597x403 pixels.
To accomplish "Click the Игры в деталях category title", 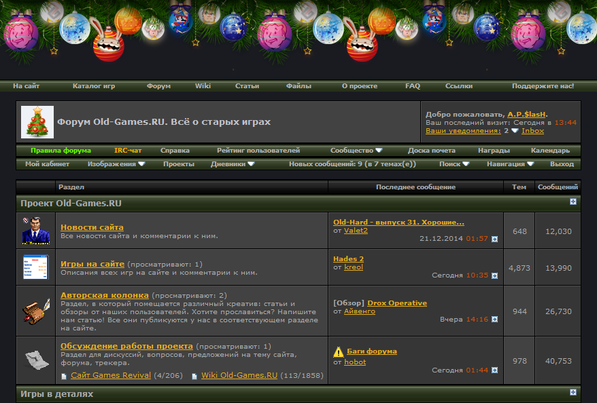I will [x=56, y=394].
